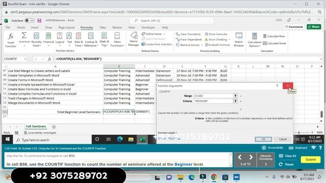Click the Excel search box
326x183 pixels.
coord(172,20)
